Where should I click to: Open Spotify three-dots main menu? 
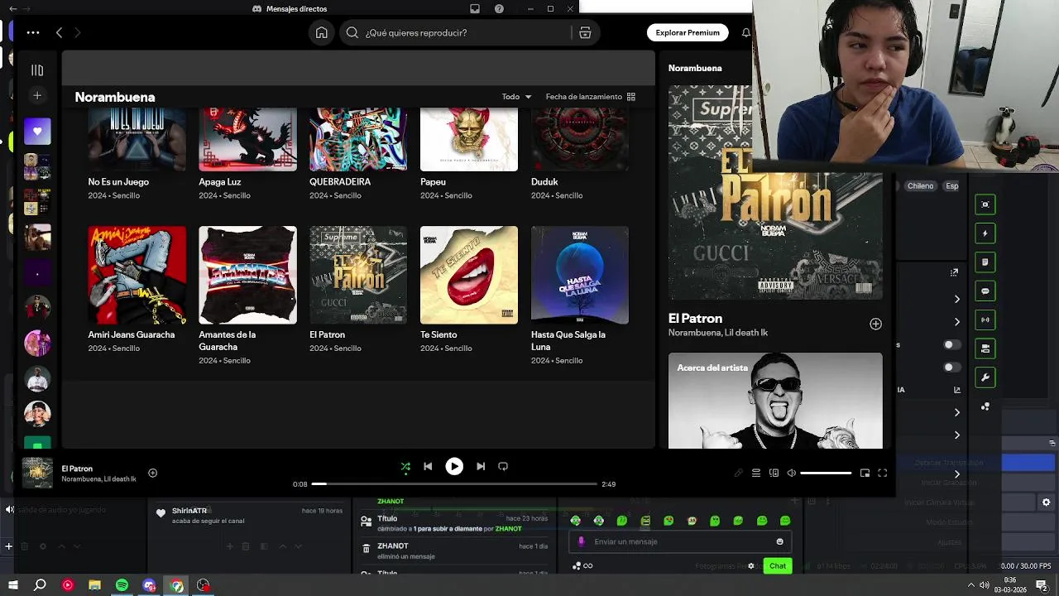[32, 32]
